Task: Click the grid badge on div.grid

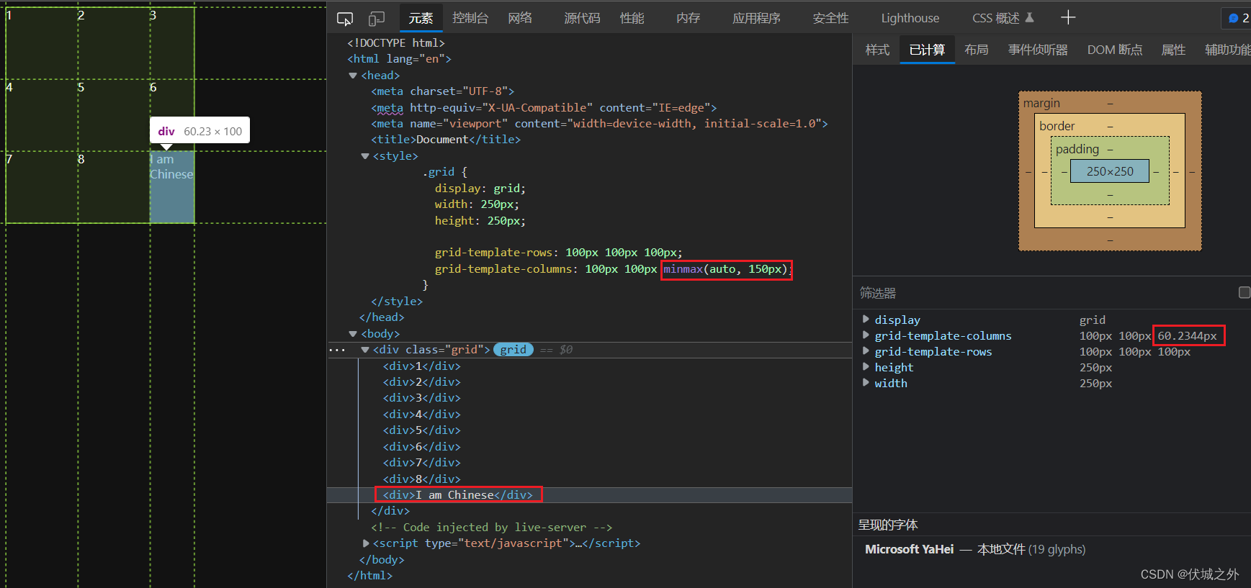Action: pyautogui.click(x=514, y=350)
